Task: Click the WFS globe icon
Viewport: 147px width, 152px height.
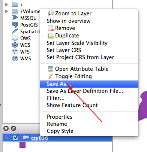Action: pos(15,52)
